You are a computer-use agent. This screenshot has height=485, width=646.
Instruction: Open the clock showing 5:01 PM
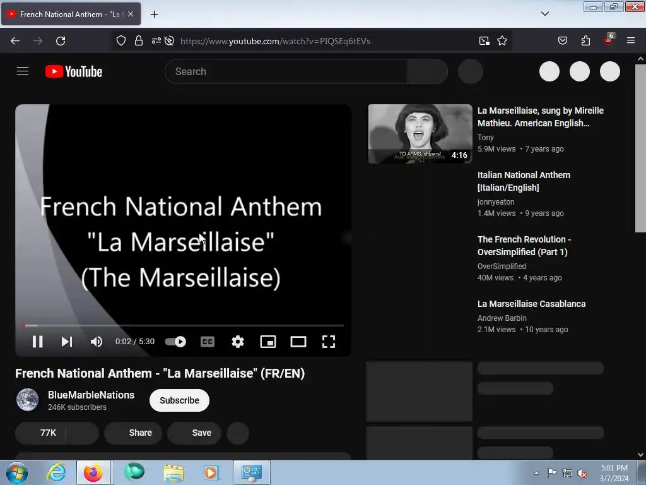click(x=614, y=472)
